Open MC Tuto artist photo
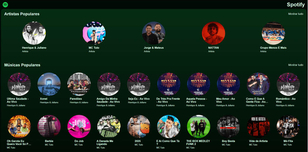308x152 pixels. point(94,33)
